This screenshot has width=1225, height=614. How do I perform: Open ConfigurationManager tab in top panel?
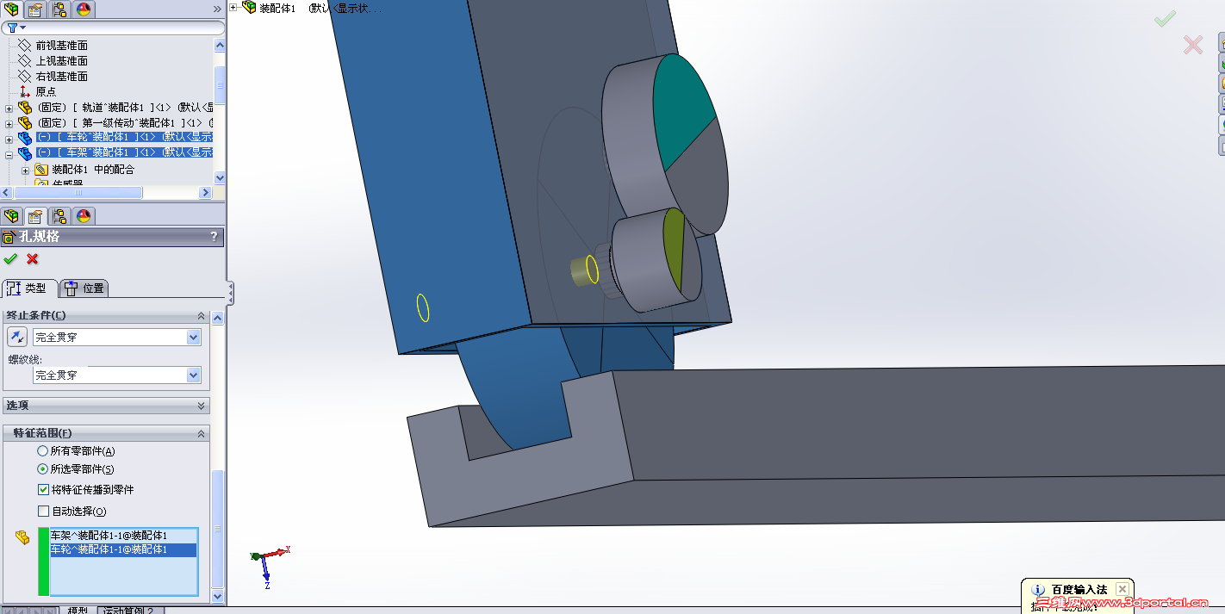pos(59,9)
